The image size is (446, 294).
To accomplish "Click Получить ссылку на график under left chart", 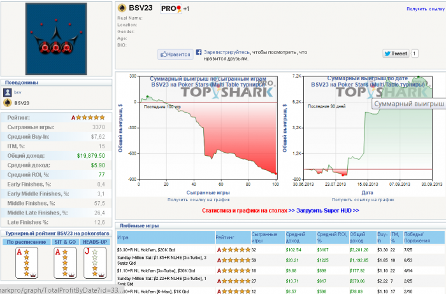I will coord(199,200).
